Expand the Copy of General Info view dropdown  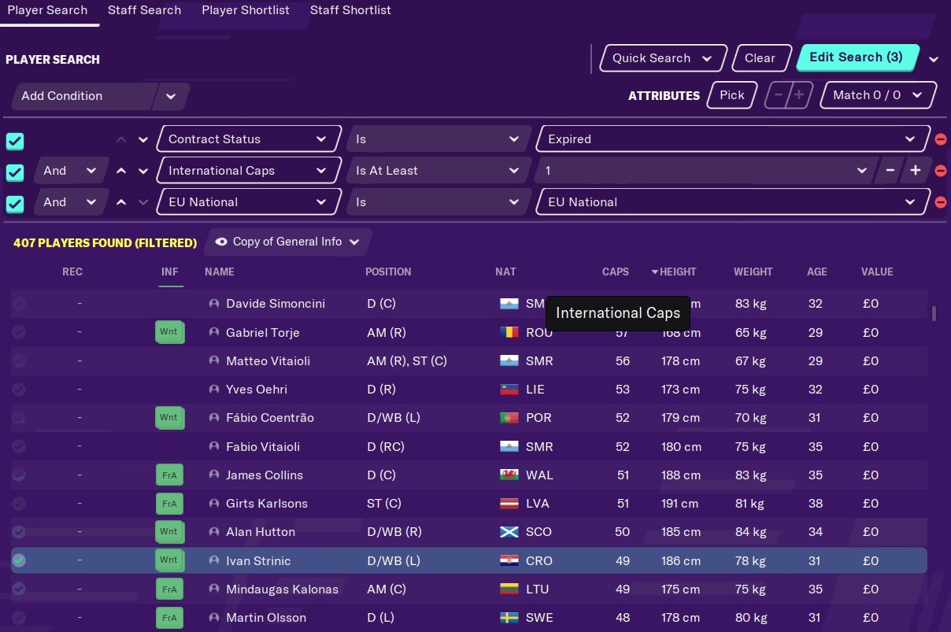[288, 242]
